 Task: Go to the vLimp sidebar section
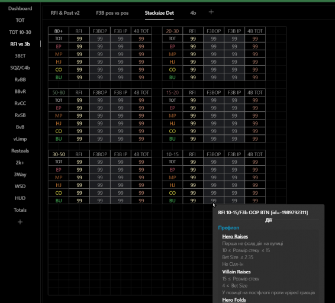click(x=20, y=139)
